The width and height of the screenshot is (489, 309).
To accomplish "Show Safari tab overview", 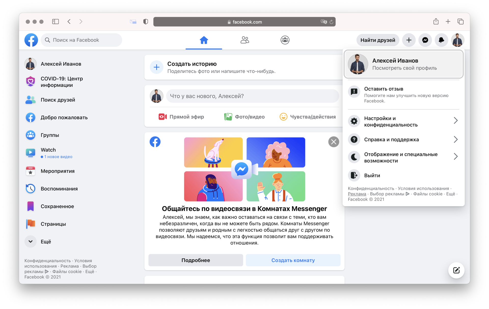I will point(460,22).
